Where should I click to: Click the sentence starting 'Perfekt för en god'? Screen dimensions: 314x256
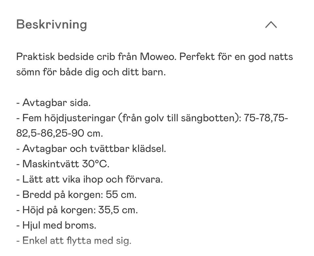(236, 57)
